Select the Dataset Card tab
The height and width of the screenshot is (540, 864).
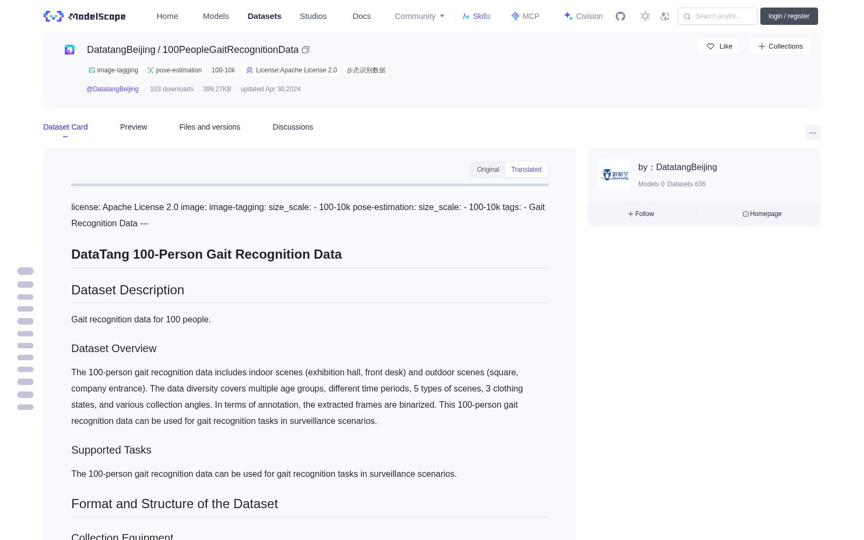tap(65, 127)
